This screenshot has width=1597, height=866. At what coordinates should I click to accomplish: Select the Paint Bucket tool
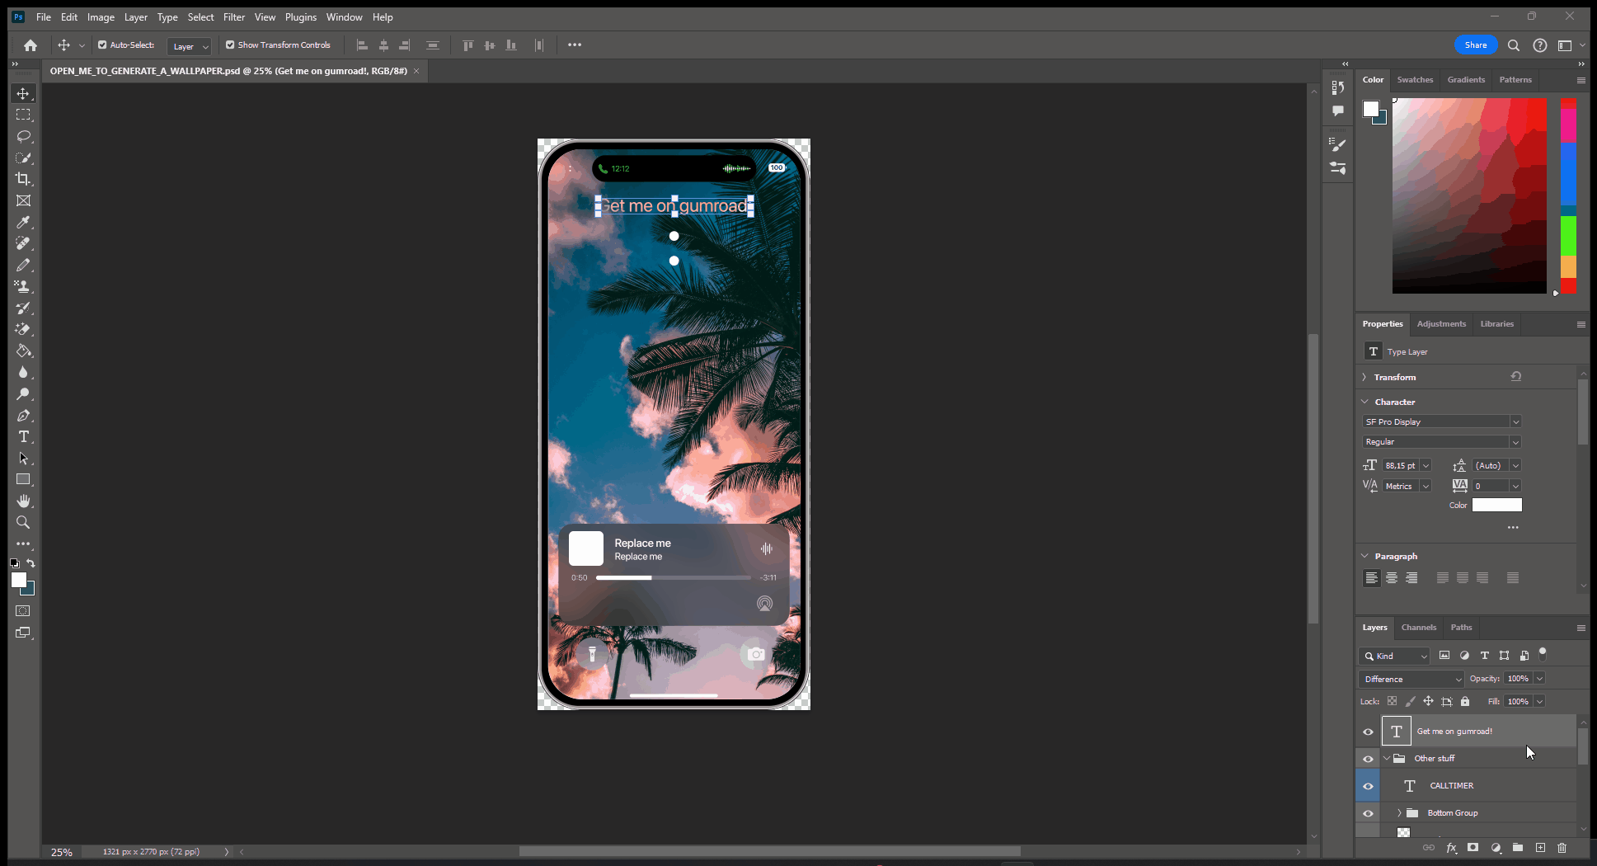[23, 351]
